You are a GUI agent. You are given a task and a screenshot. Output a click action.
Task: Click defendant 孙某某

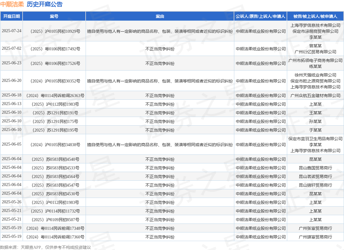tap(315, 121)
